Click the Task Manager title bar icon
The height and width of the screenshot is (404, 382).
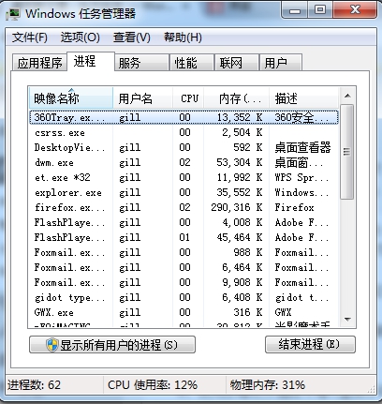tap(13, 14)
